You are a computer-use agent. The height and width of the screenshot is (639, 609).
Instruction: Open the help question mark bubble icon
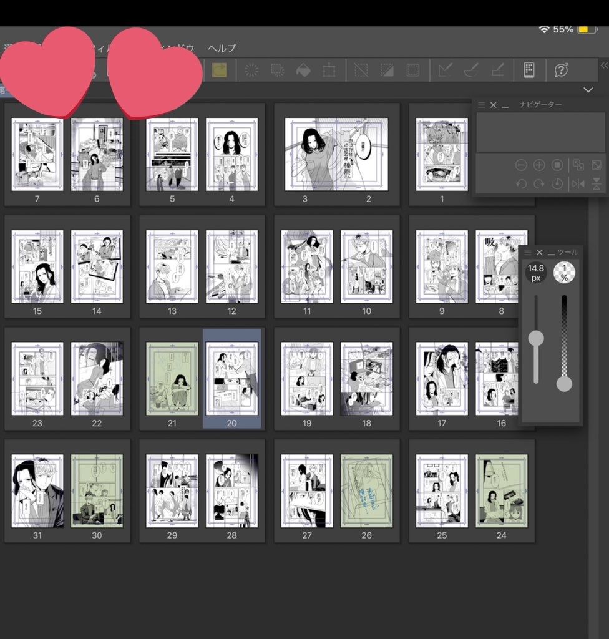562,70
